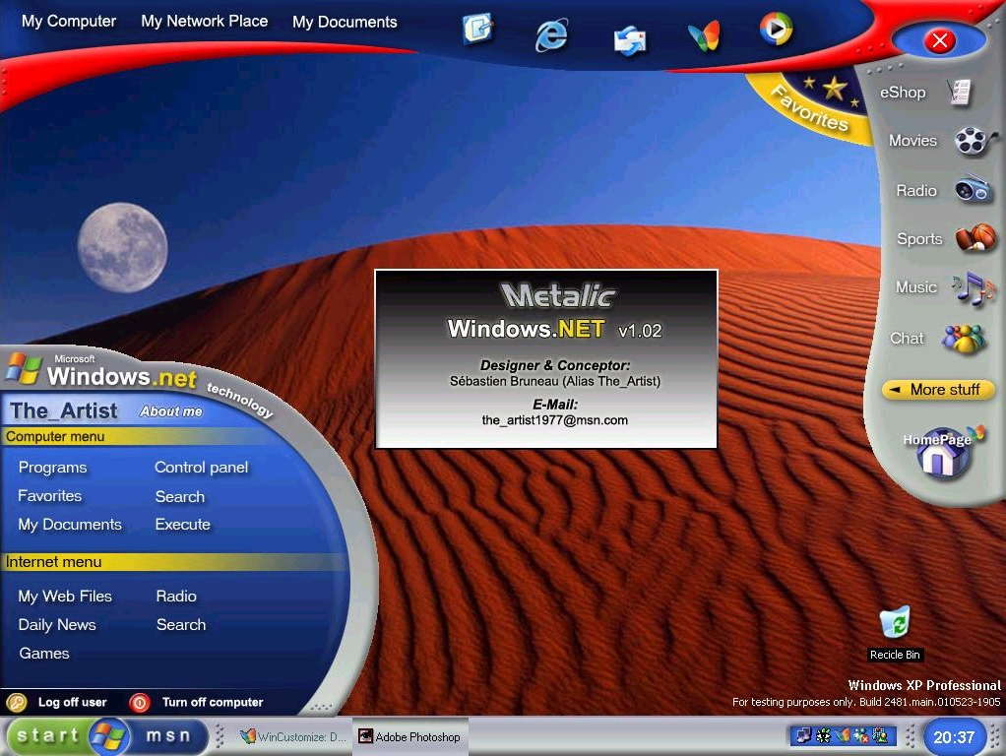Click Execute in the Computer menu
The width and height of the screenshot is (1006, 756).
click(183, 525)
